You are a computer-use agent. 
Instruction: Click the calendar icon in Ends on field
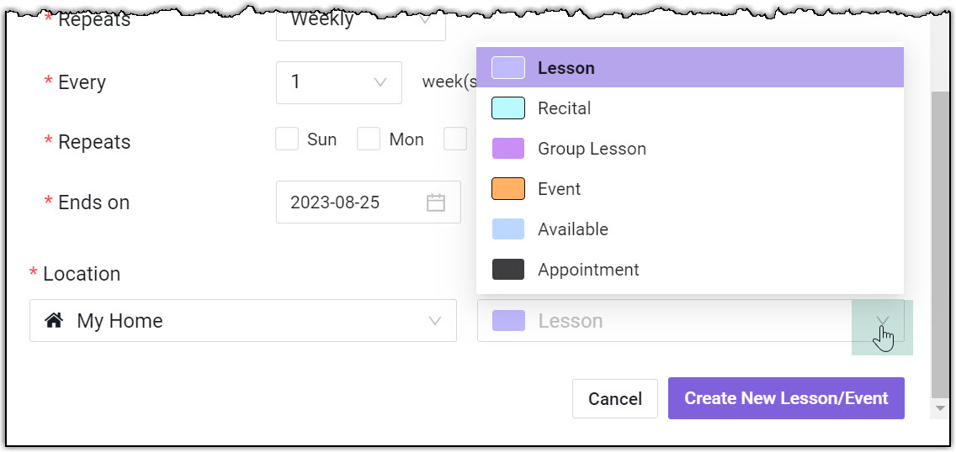(x=435, y=202)
